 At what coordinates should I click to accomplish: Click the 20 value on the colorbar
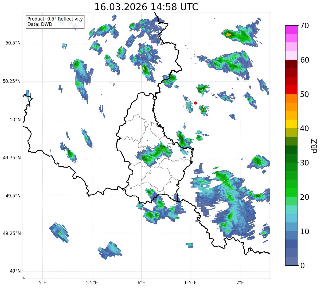point(304,197)
